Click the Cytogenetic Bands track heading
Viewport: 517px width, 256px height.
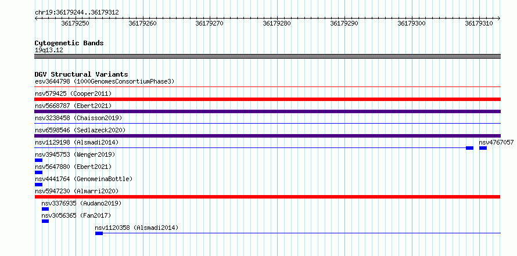click(x=69, y=43)
